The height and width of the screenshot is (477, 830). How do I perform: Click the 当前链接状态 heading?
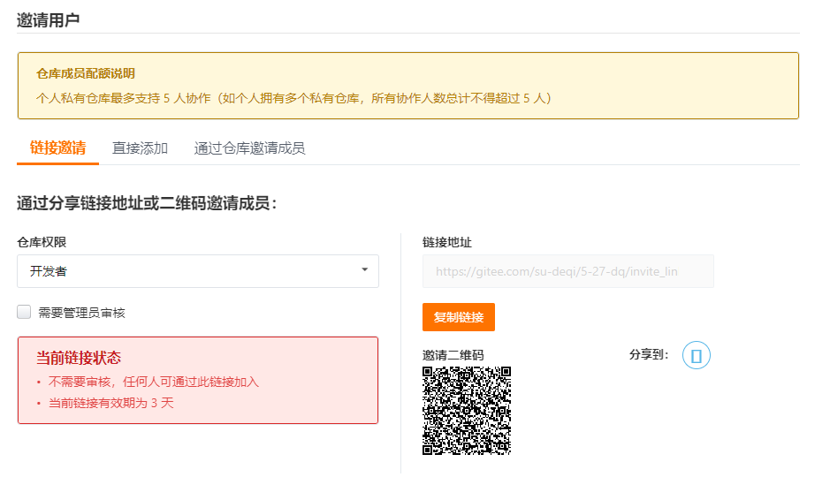coord(79,358)
